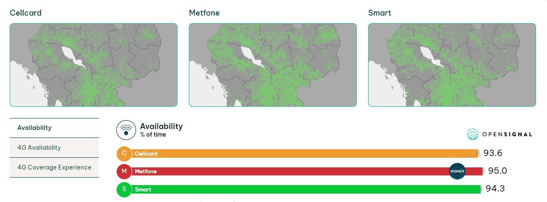The height and width of the screenshot is (202, 547).
Task: Click the Opensignal logo icon
Action: [x=473, y=135]
